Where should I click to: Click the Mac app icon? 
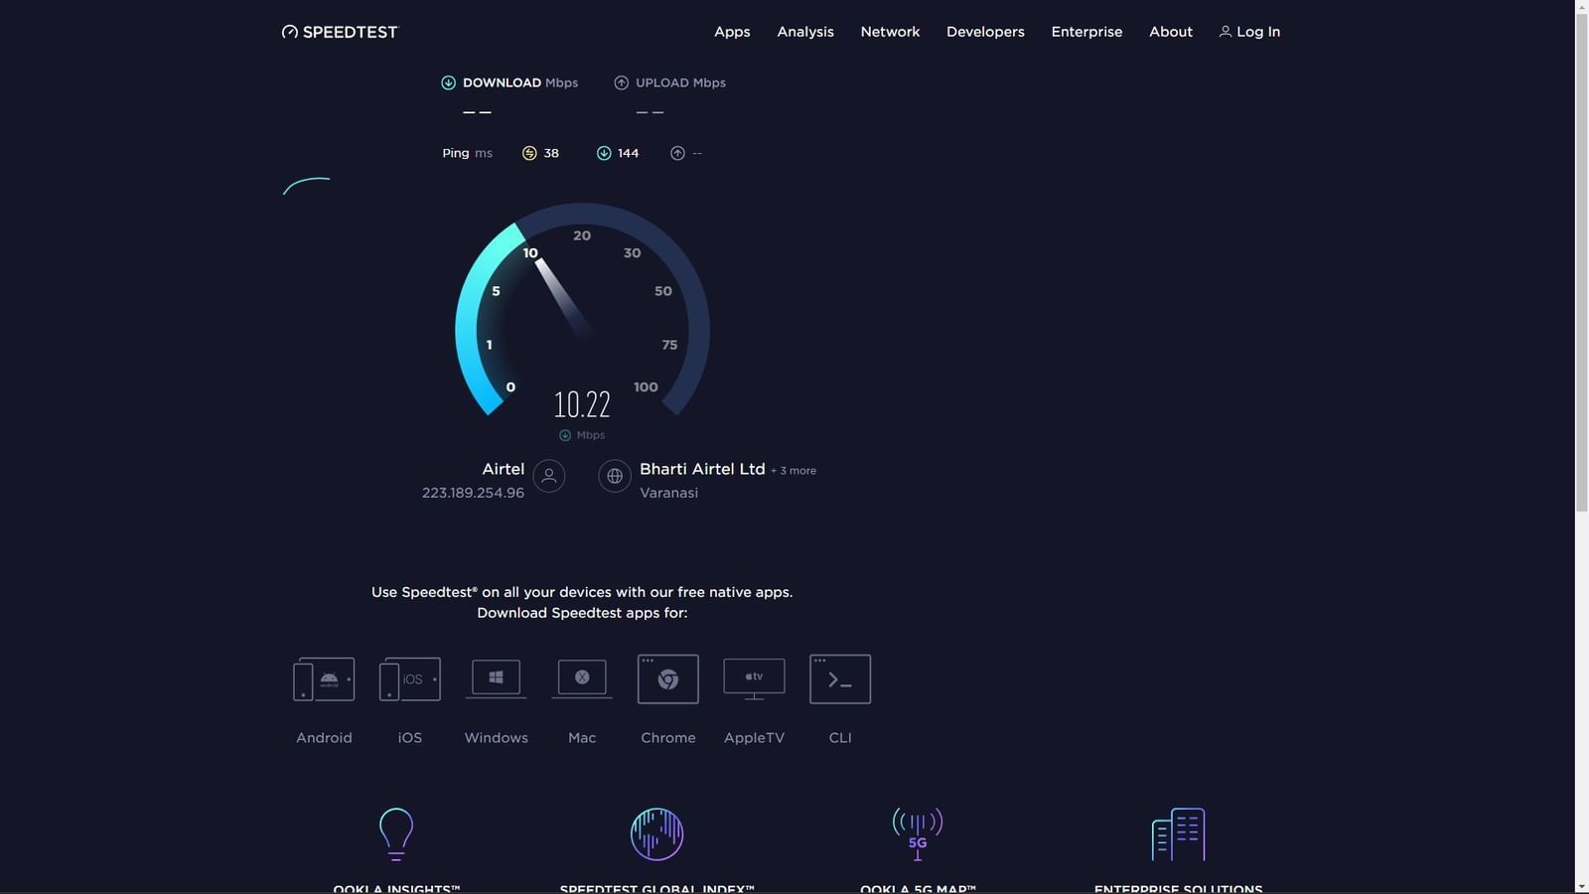pyautogui.click(x=582, y=679)
